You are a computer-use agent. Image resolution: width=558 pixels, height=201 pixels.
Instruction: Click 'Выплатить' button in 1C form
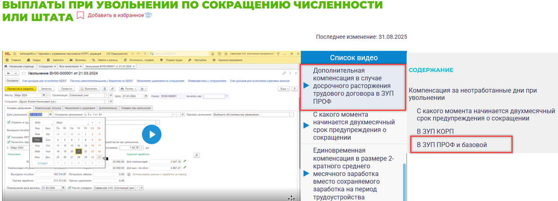89,89
